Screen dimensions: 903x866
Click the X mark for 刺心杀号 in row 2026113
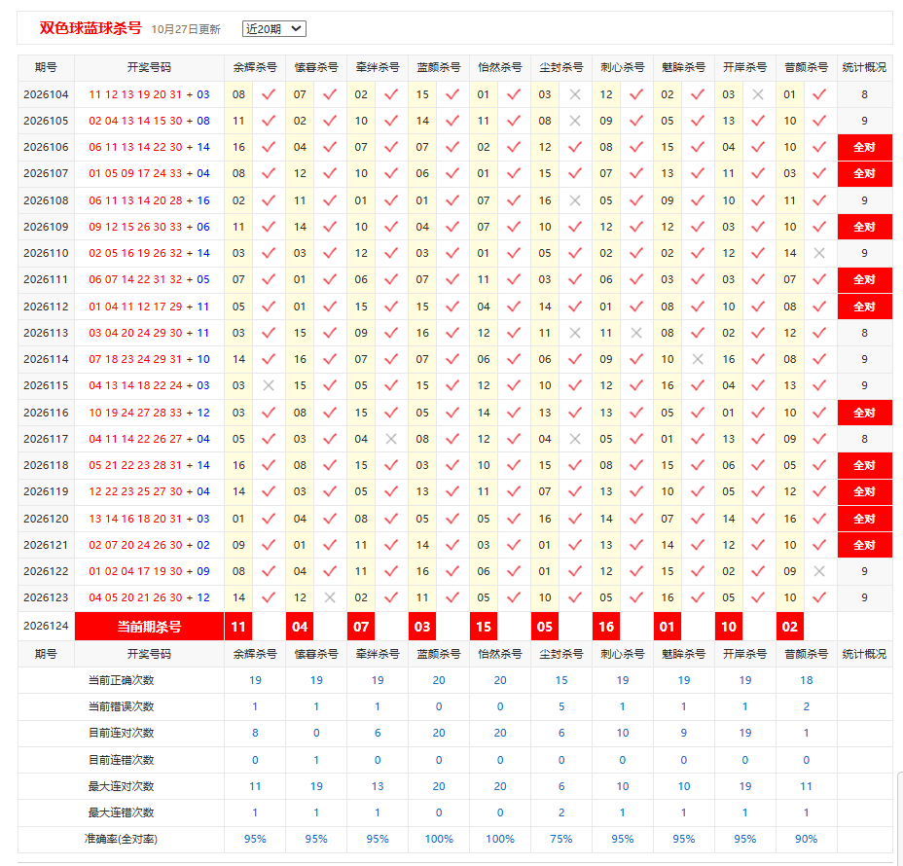pos(635,333)
